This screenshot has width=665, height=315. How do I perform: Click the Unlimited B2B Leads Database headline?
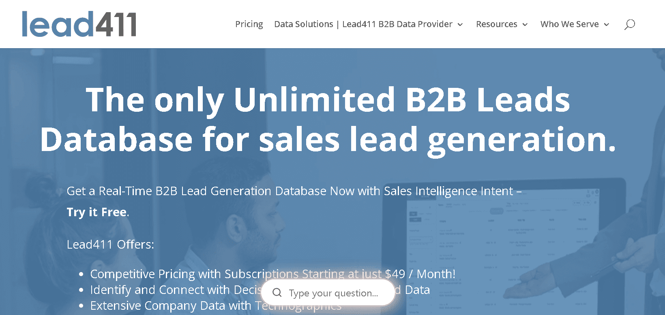click(328, 119)
